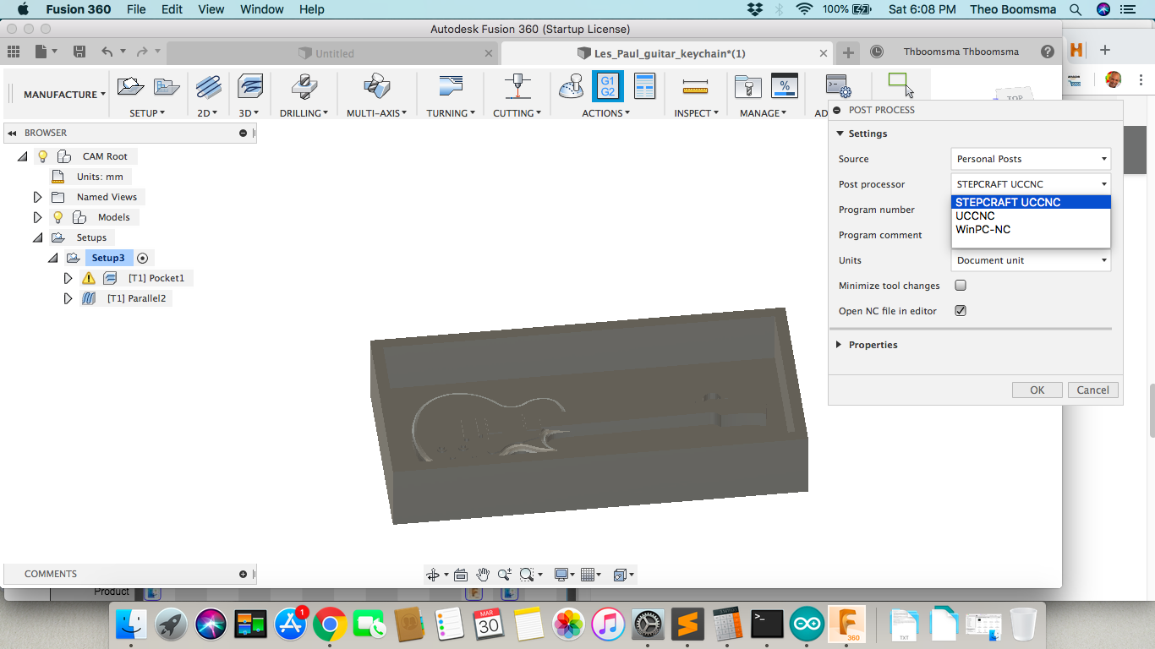Screen dimensions: 1155x649
Task: Click the Measure ruler icon in Inspect
Action: click(695, 86)
